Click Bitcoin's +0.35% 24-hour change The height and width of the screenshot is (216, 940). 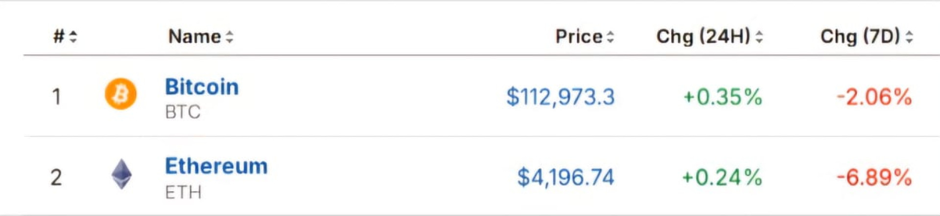tap(723, 97)
